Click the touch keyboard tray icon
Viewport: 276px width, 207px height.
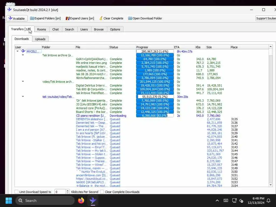(226, 201)
